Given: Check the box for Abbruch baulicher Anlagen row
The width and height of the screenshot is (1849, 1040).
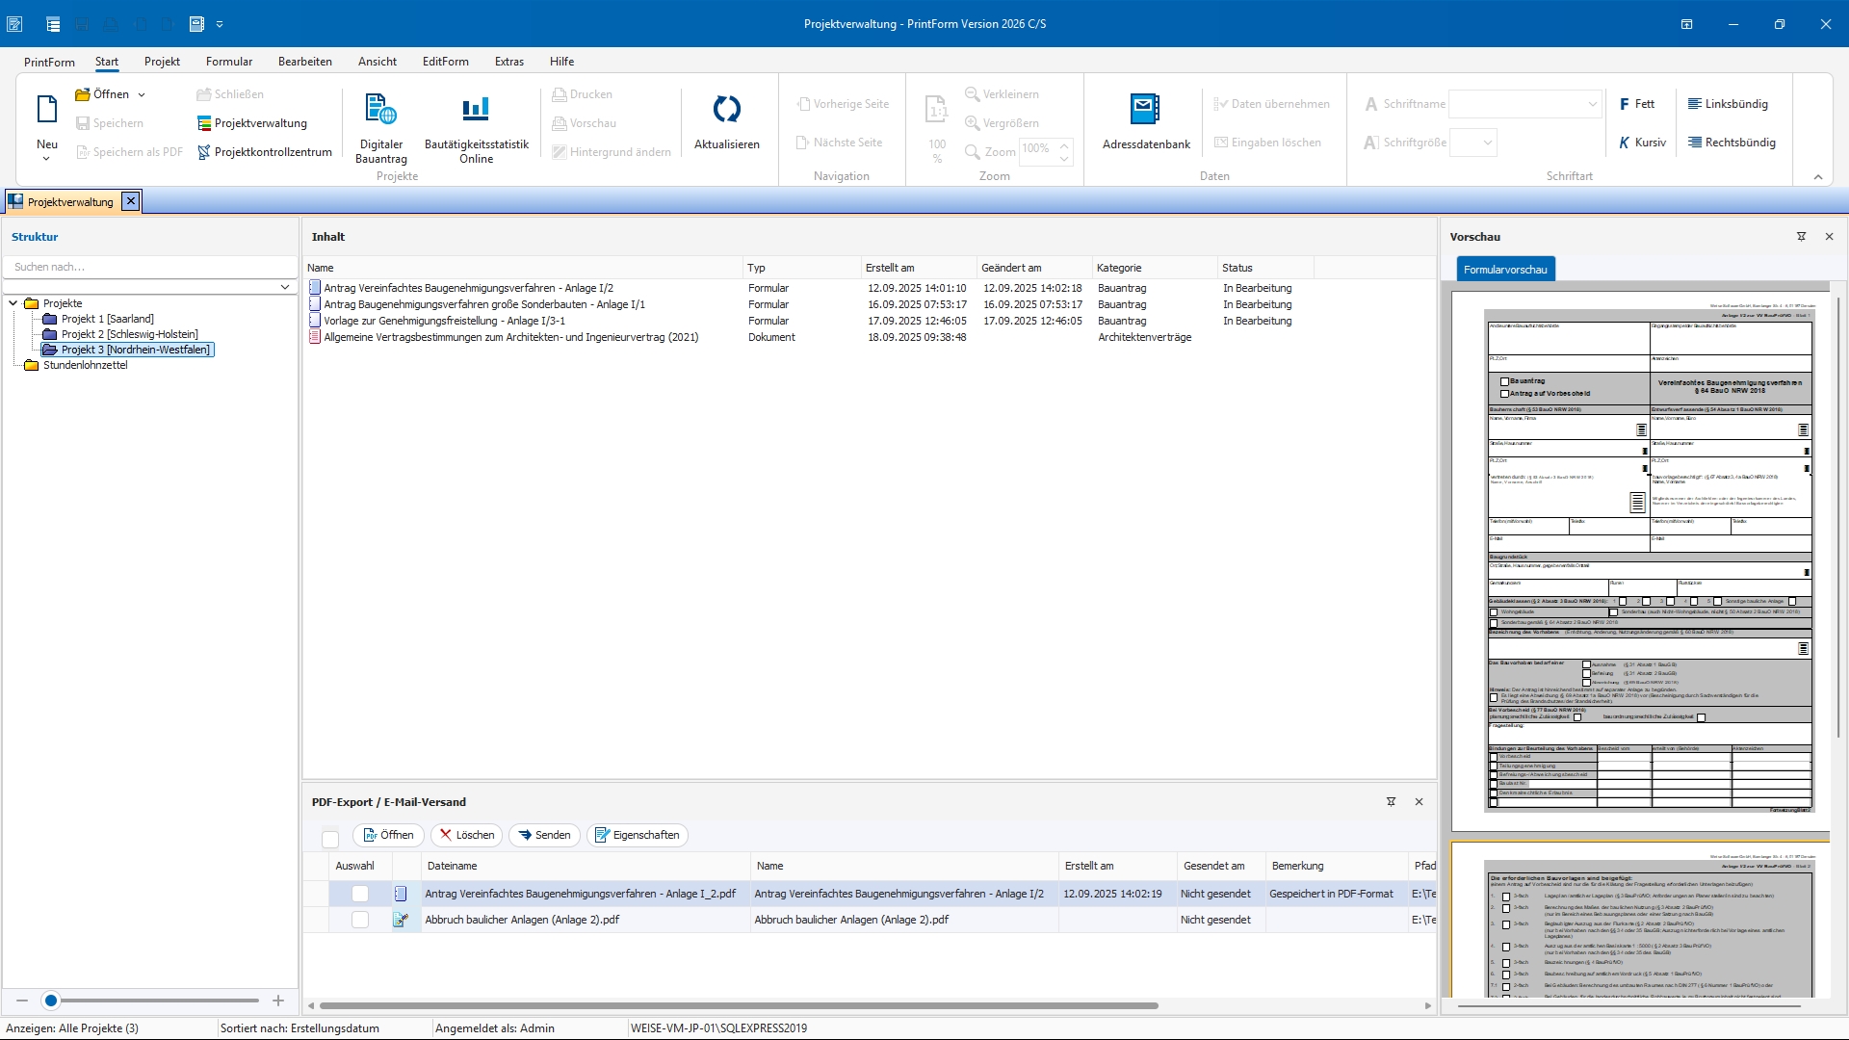Looking at the screenshot, I should click(x=360, y=921).
